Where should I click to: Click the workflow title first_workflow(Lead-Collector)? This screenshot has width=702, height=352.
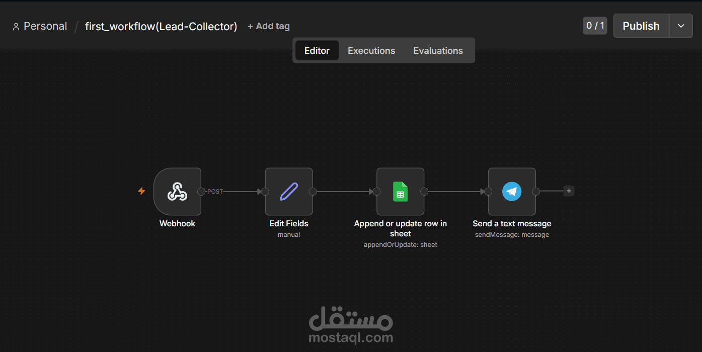coord(161,26)
